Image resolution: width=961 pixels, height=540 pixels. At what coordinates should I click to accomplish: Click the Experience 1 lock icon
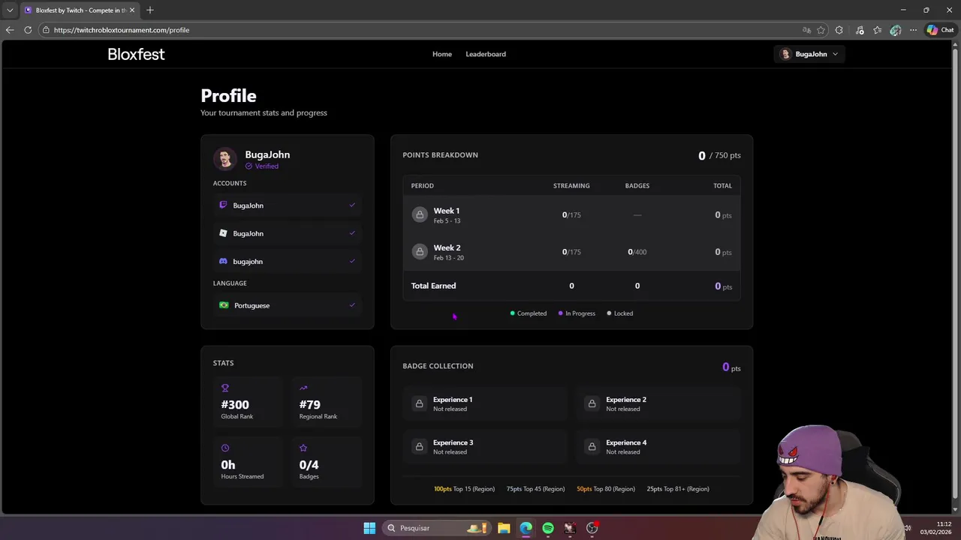(x=419, y=403)
